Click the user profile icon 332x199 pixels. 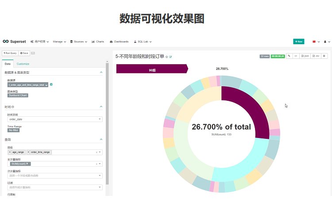(325, 42)
